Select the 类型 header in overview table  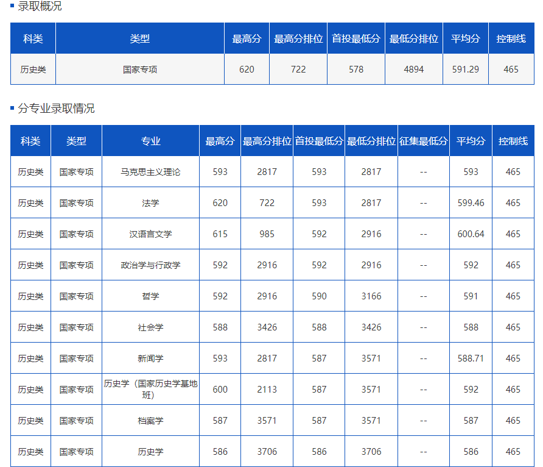pyautogui.click(x=140, y=38)
